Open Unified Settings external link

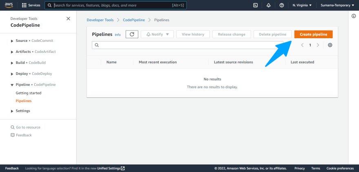click(111, 168)
